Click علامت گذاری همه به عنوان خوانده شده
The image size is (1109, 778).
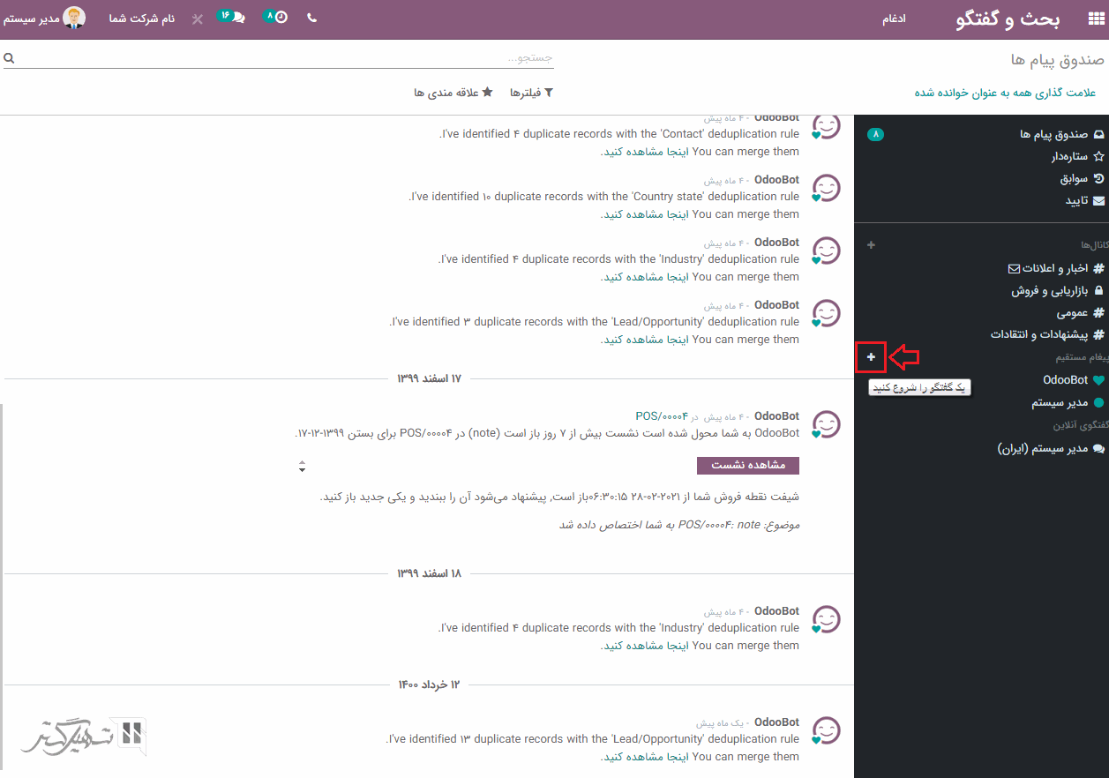tap(1005, 92)
